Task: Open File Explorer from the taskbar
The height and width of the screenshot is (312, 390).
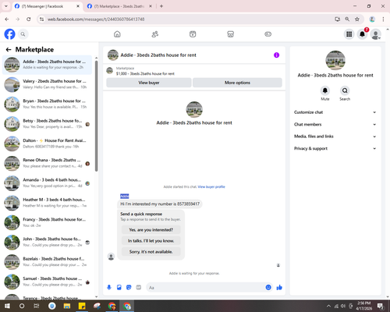Action: pyautogui.click(x=67, y=306)
